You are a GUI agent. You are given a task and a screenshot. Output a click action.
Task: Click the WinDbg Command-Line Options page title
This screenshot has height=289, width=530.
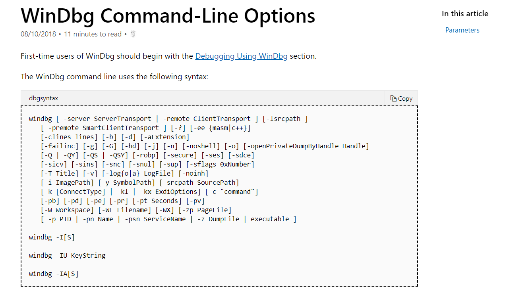pyautogui.click(x=168, y=15)
